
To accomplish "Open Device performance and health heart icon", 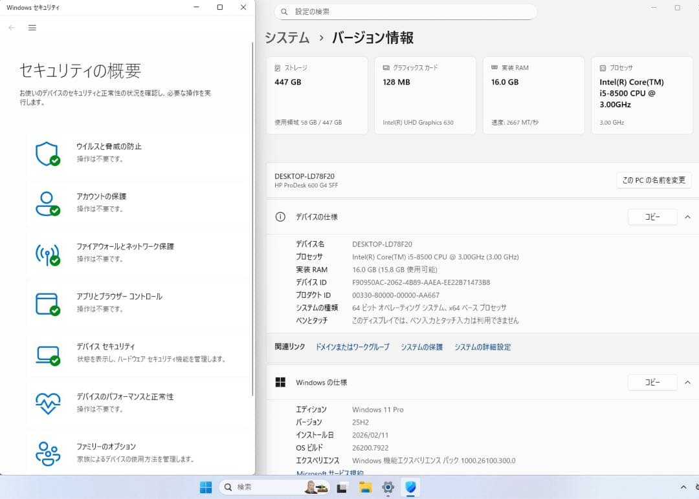I will pos(48,403).
